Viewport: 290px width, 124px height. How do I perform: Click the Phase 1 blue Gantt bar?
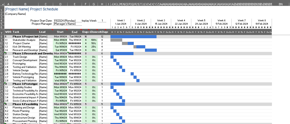click(133, 37)
